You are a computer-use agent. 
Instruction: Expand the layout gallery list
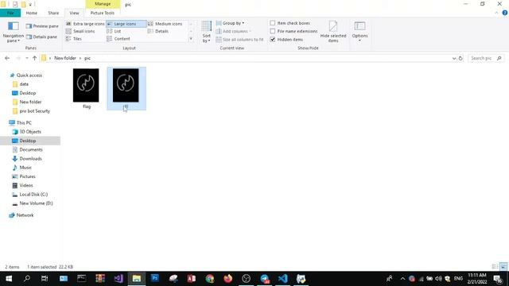pyautogui.click(x=191, y=39)
